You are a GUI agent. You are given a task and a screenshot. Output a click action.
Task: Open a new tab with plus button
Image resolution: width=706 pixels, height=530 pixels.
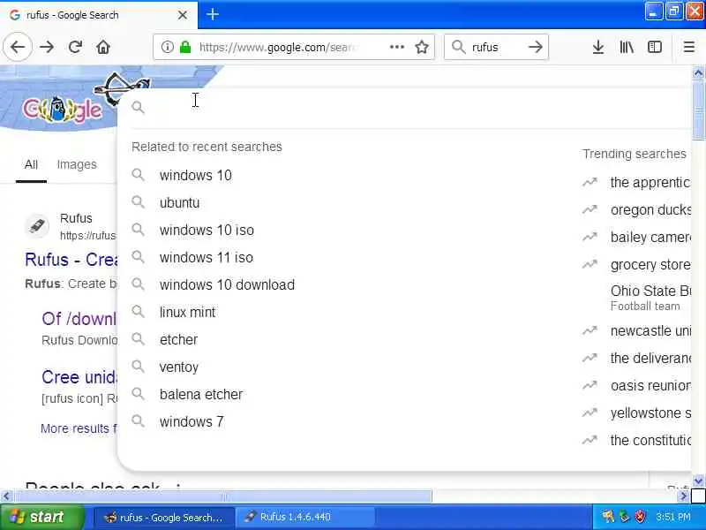(213, 14)
